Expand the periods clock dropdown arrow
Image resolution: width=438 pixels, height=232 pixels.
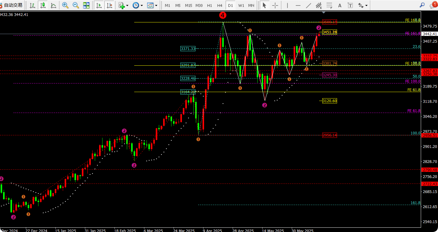tap(142, 5)
